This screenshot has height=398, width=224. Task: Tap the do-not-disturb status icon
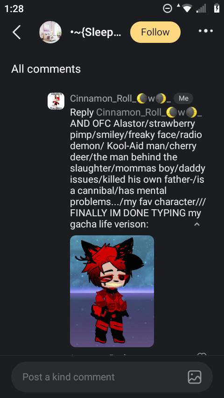pyautogui.click(x=168, y=9)
